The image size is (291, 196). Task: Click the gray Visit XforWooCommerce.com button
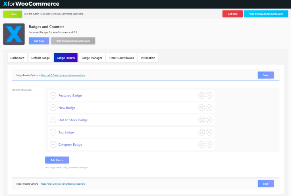(x=73, y=41)
